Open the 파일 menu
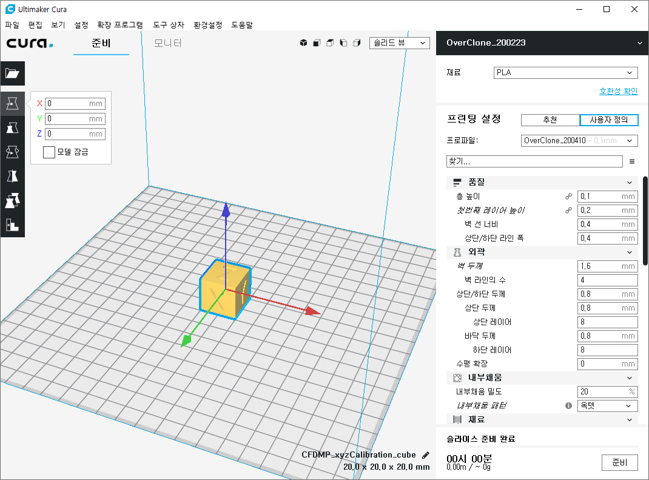This screenshot has width=649, height=480. pos(12,25)
